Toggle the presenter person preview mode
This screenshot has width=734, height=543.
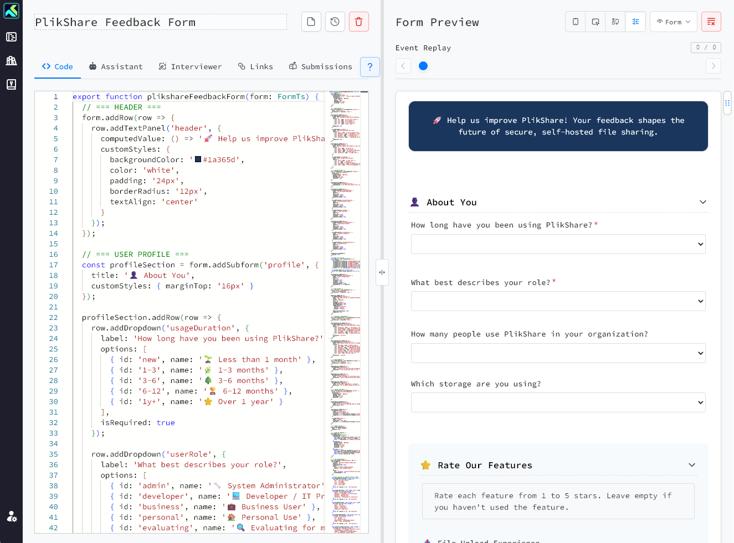pos(615,22)
